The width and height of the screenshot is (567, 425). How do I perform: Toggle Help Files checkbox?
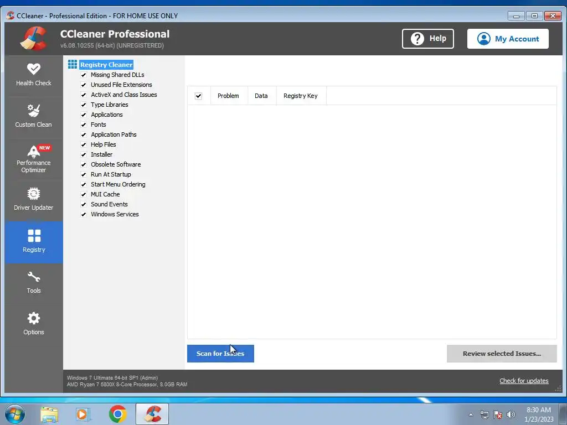84,144
